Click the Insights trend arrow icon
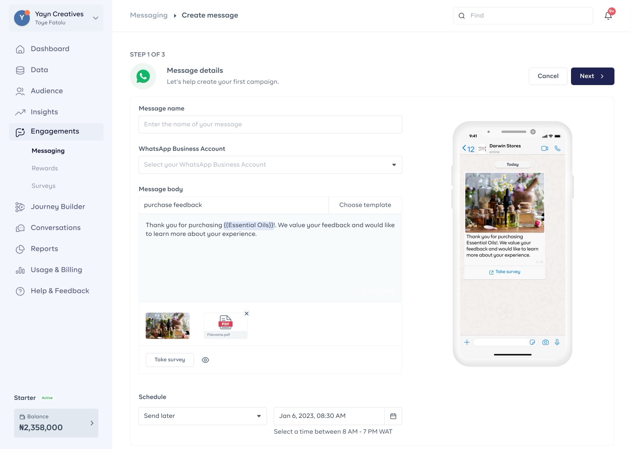The image size is (632, 449). point(20,112)
